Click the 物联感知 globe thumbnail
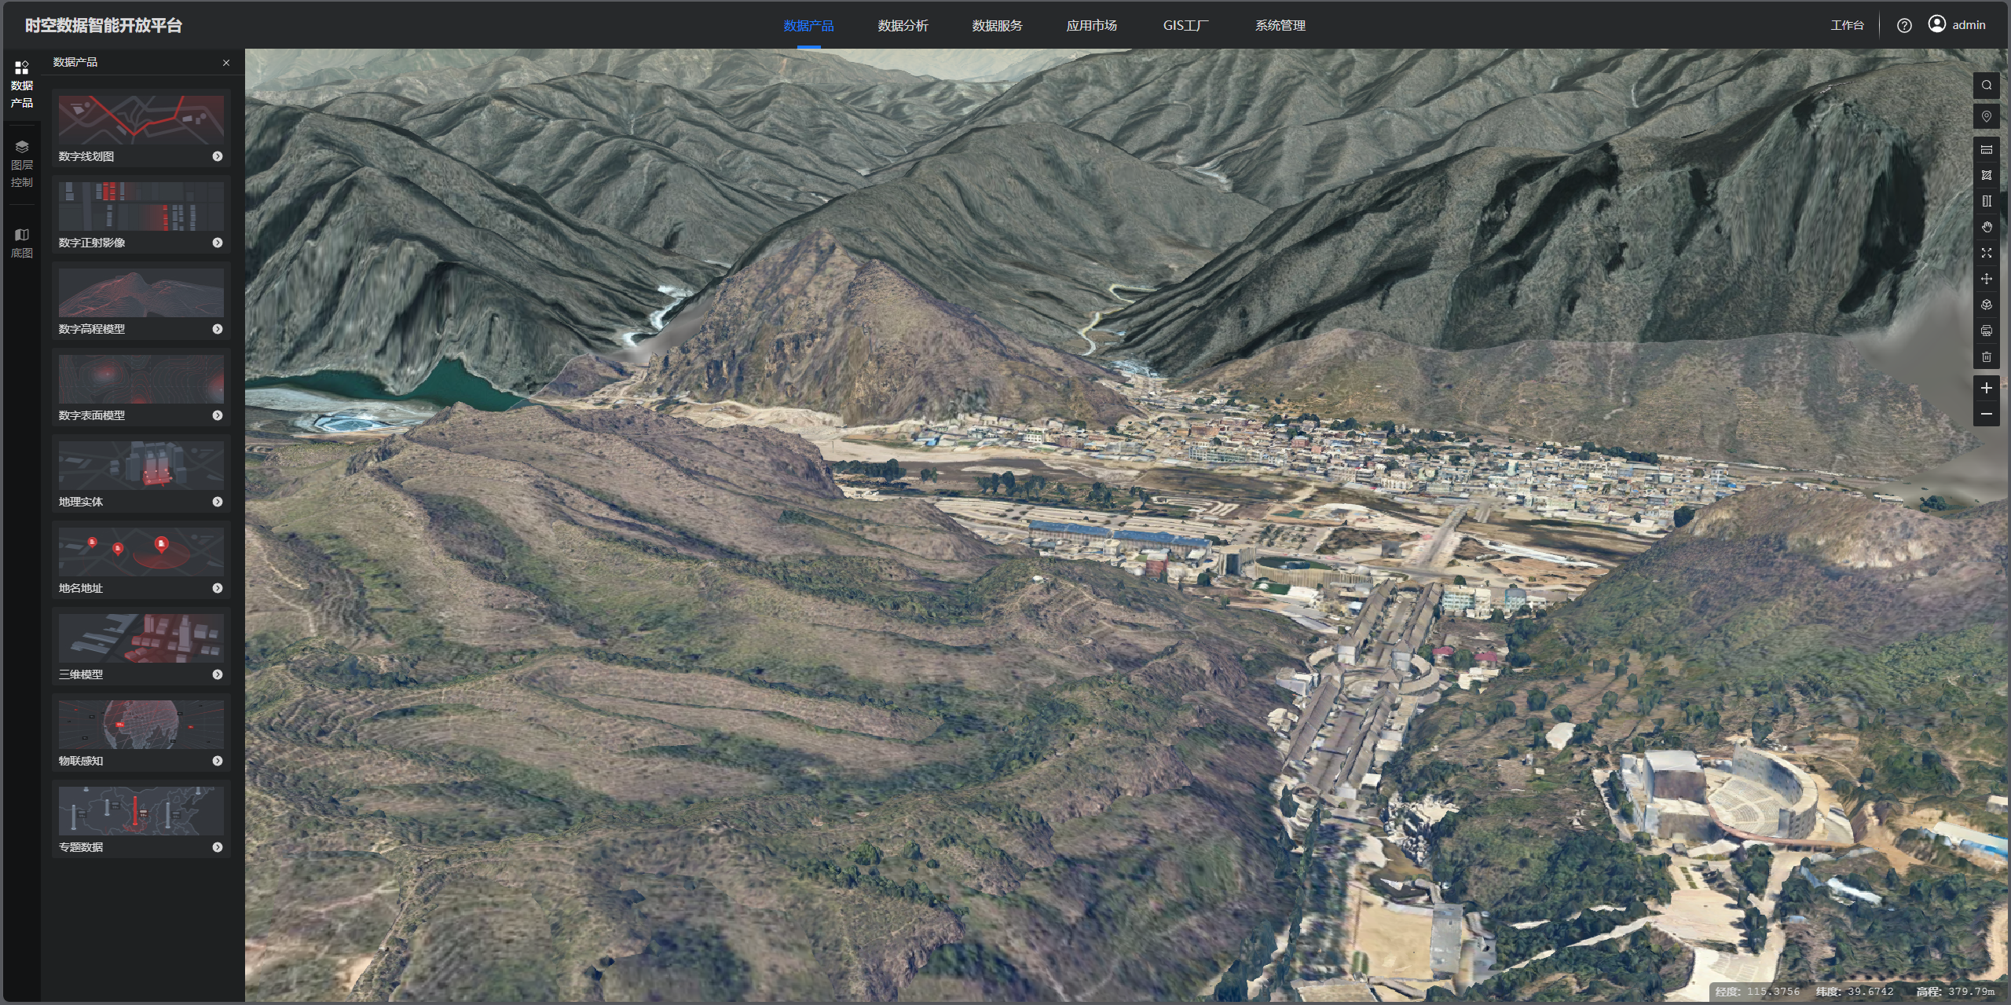2011x1005 pixels. tap(141, 724)
